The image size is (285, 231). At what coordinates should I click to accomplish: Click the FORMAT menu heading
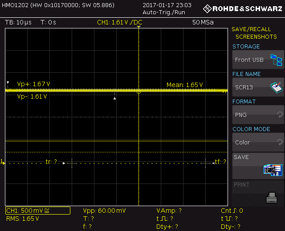click(244, 102)
